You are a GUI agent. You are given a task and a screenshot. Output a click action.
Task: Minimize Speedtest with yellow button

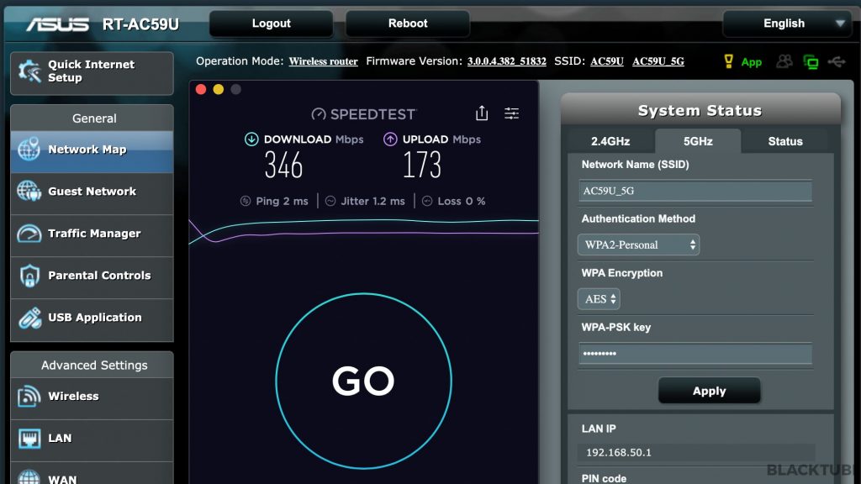[x=219, y=89]
